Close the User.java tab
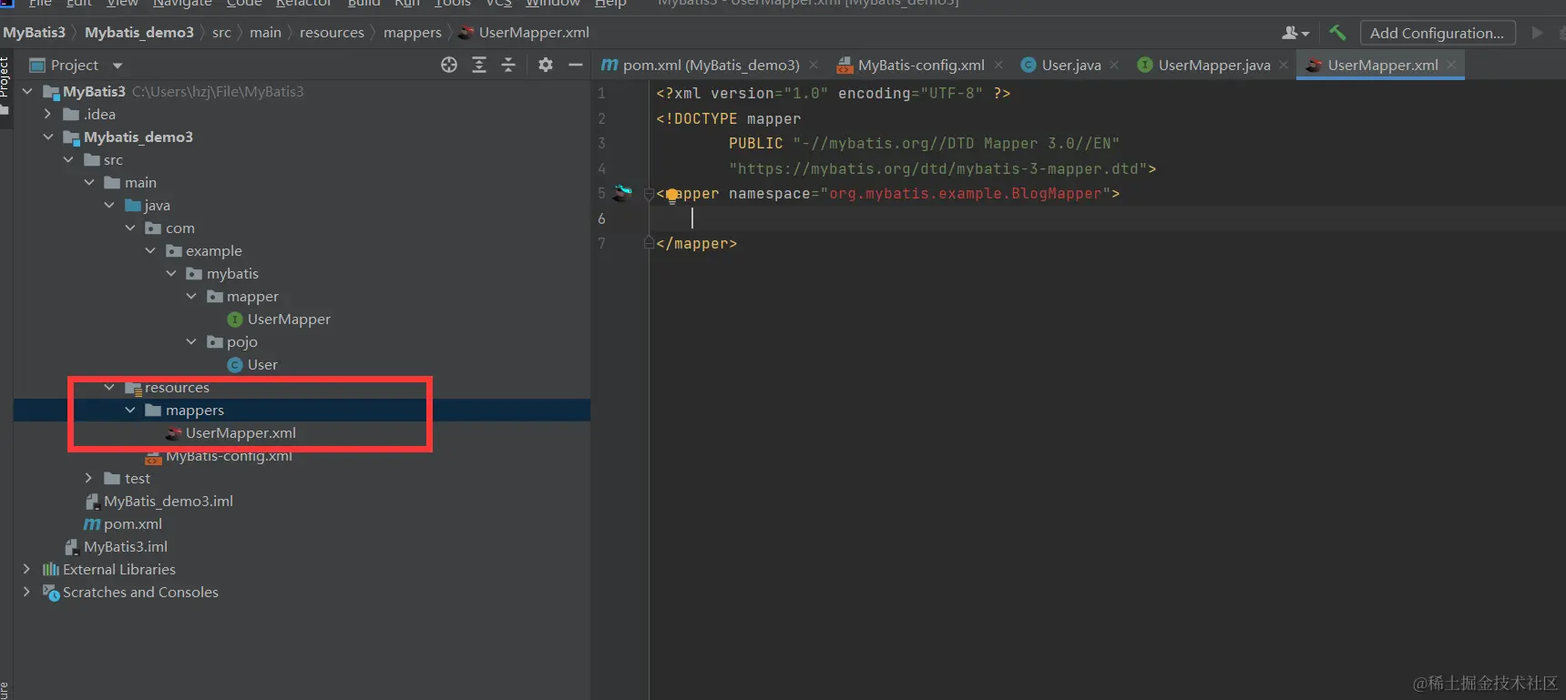The image size is (1566, 700). point(1114,65)
